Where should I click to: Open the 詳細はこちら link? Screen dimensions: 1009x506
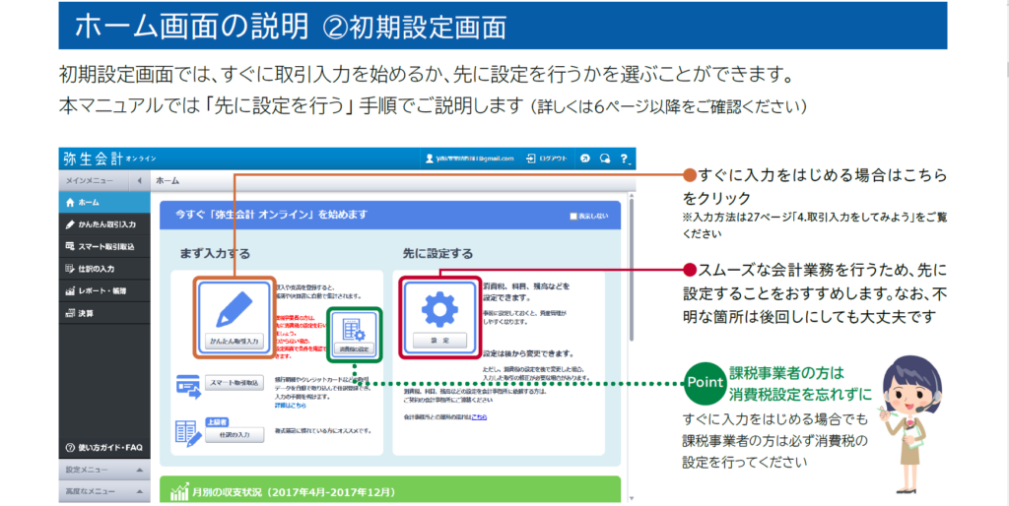pos(291,406)
